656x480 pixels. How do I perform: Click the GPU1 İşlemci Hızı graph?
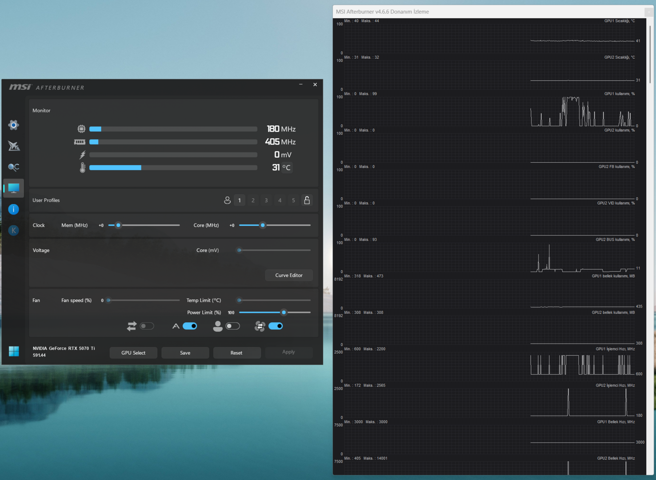(489, 366)
